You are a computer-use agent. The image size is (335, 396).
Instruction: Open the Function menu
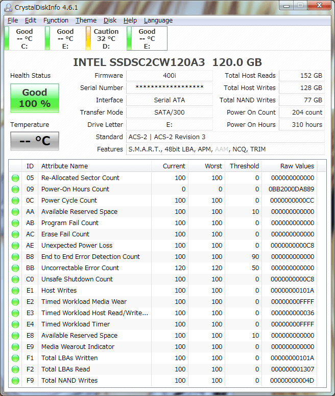56,20
